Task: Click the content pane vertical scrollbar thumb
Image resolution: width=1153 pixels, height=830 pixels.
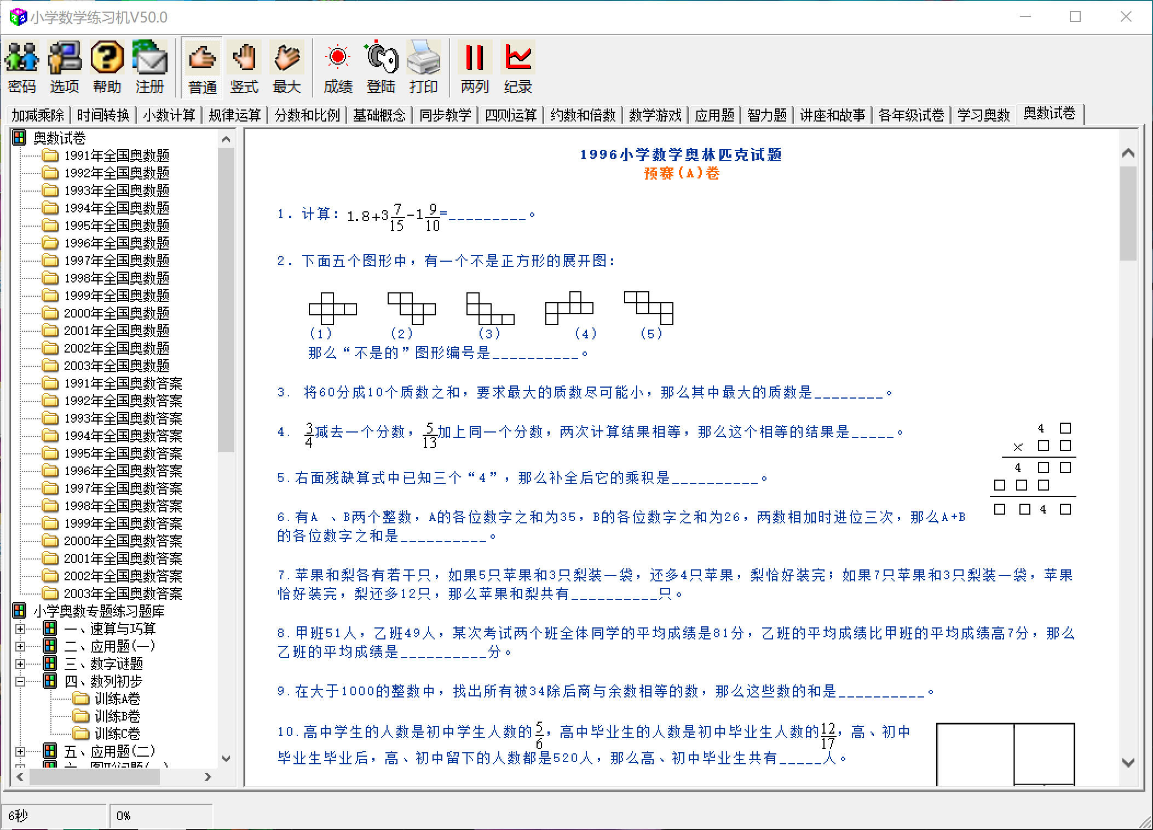Action: pos(1128,213)
